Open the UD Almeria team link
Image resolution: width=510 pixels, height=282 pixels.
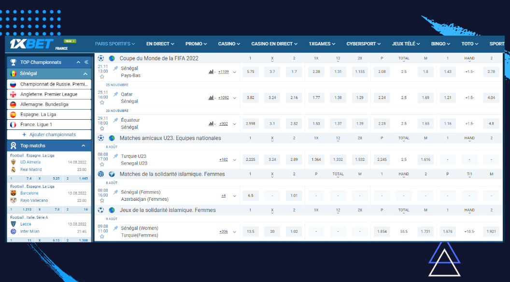(30, 162)
